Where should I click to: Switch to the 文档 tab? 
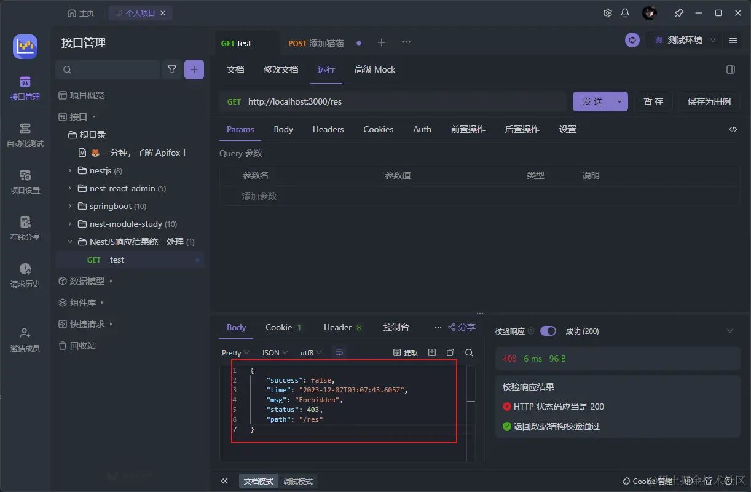point(235,69)
